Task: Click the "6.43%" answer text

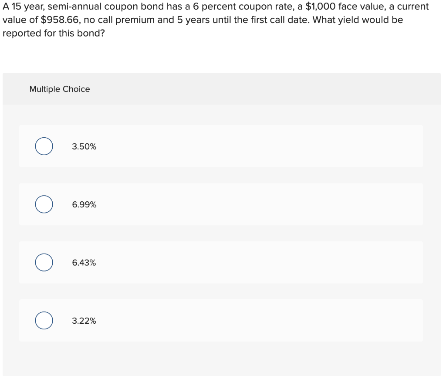Action: click(x=84, y=263)
